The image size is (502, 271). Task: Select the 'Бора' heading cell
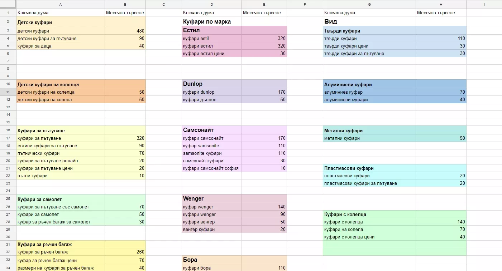[212, 260]
